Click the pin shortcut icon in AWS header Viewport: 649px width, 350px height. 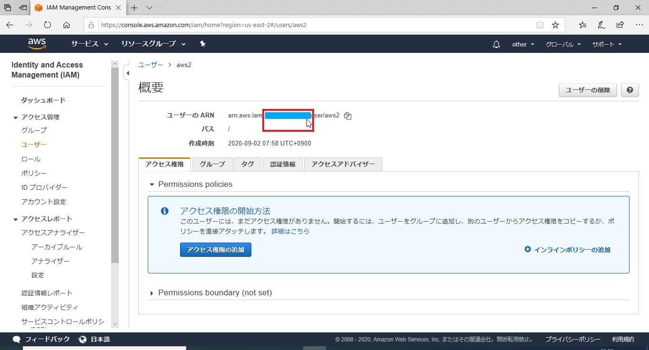coord(203,44)
